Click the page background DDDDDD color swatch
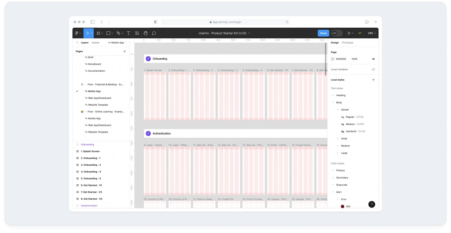The height and width of the screenshot is (233, 451). [x=333, y=59]
